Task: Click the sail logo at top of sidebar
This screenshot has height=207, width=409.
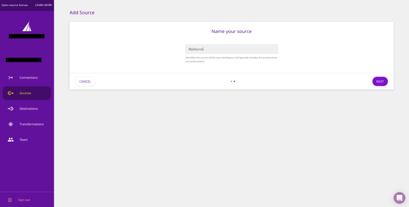Action: 27,26
